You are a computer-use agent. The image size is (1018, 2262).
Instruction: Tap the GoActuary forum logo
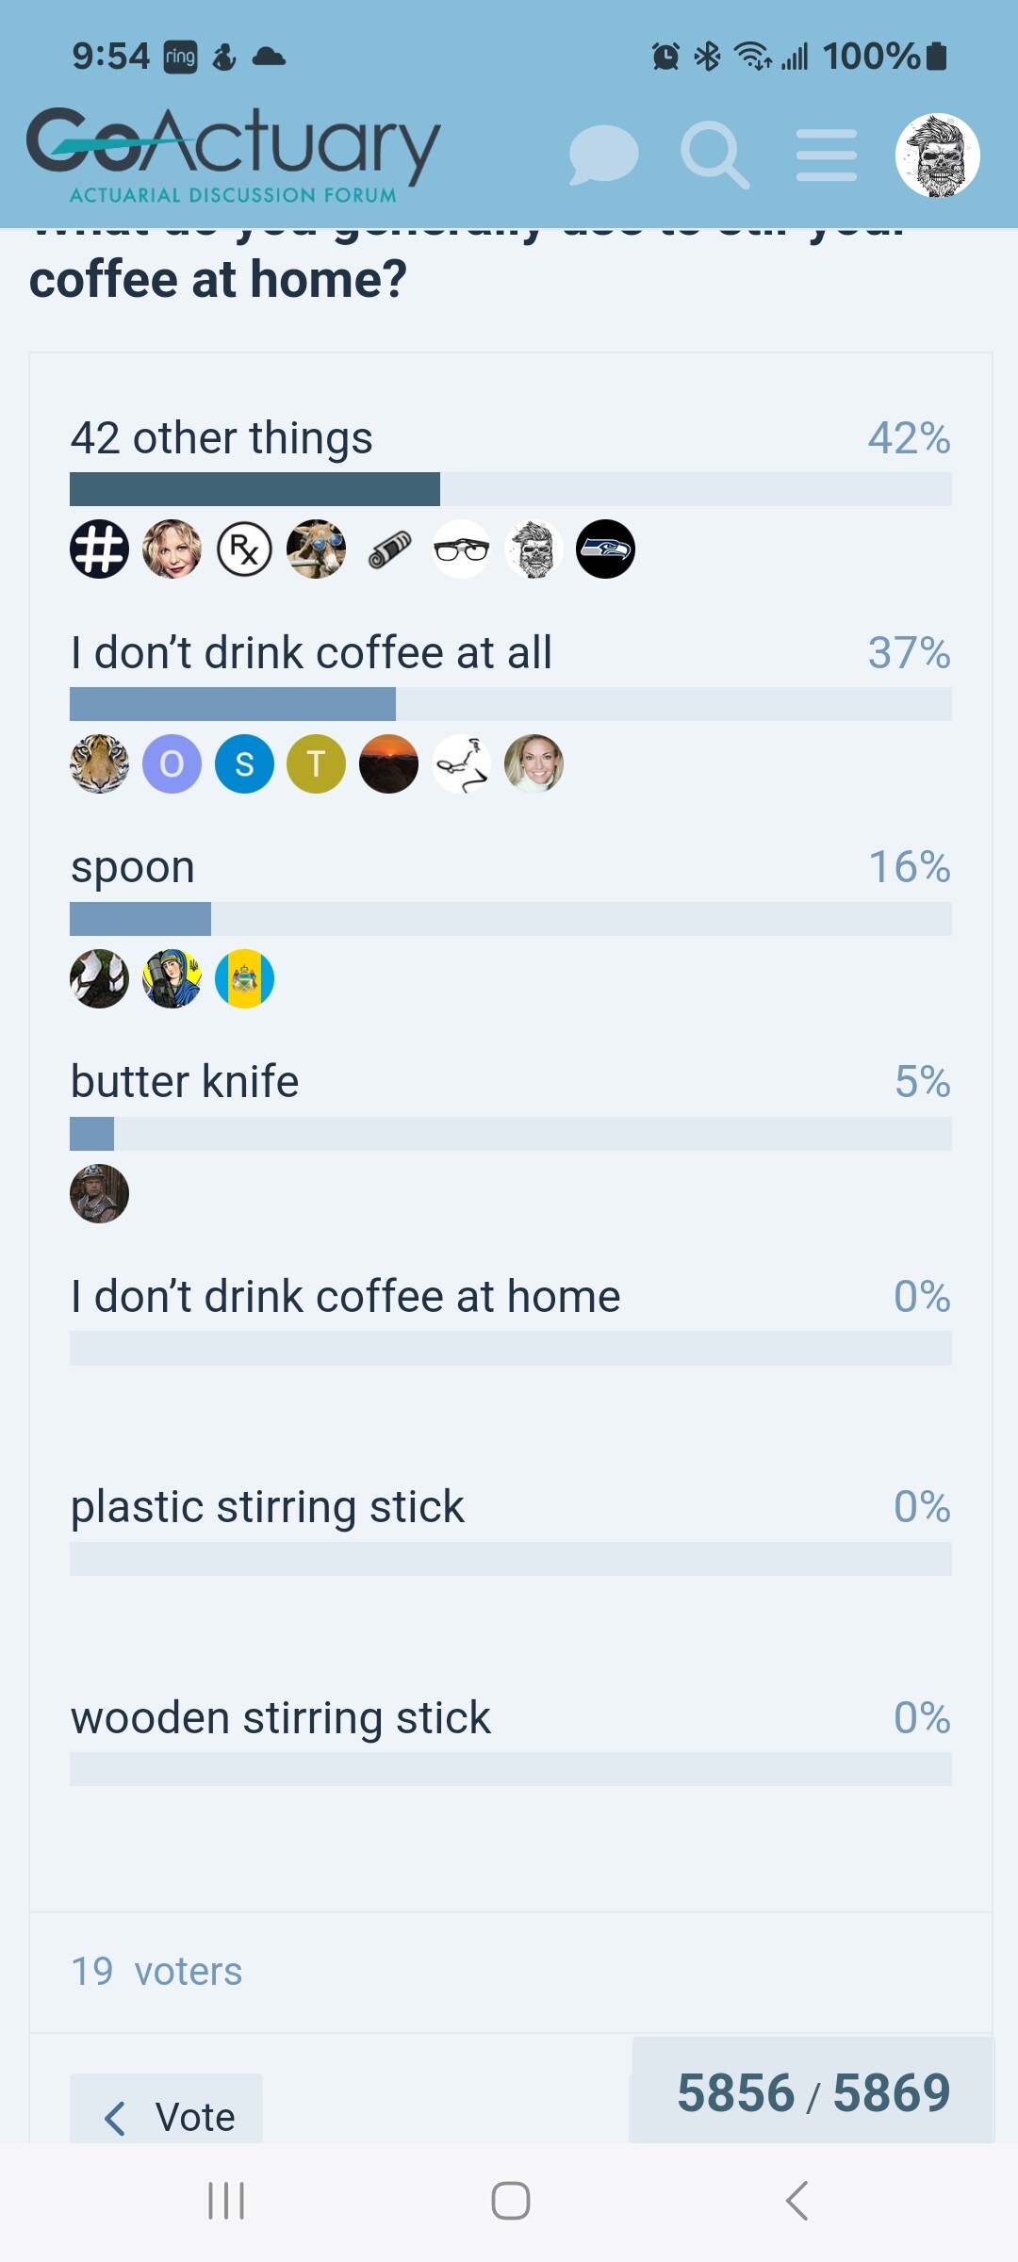[x=233, y=156]
